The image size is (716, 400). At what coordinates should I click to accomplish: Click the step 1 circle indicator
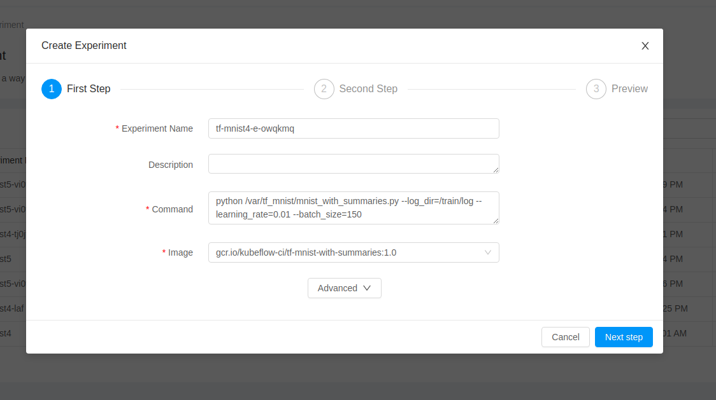coord(52,89)
